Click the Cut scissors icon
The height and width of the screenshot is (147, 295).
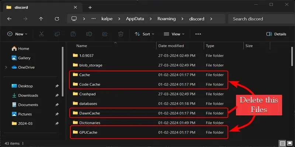[x=41, y=34]
